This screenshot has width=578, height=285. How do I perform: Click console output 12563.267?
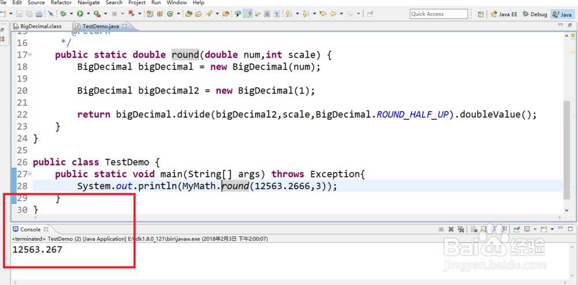(38, 250)
